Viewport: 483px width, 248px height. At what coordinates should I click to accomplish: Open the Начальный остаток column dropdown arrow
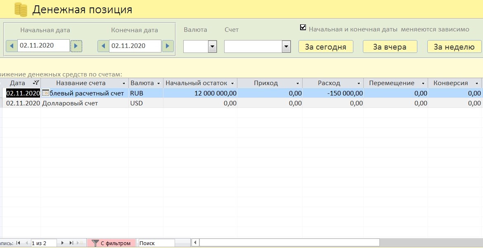click(x=232, y=83)
